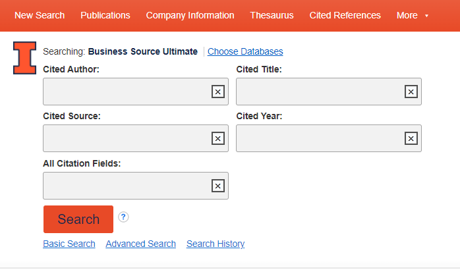Open Company Information from the navigation bar

[x=190, y=15]
